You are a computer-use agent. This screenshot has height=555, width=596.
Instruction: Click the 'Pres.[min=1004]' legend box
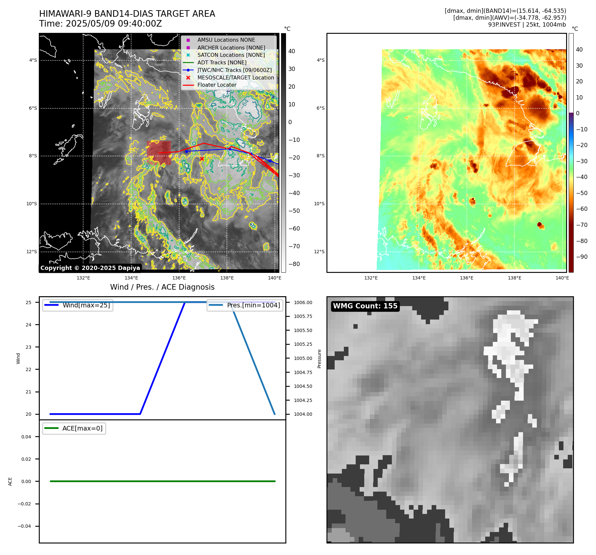pyautogui.click(x=245, y=305)
